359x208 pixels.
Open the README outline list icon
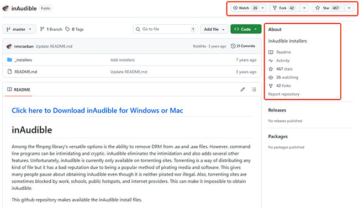click(254, 89)
